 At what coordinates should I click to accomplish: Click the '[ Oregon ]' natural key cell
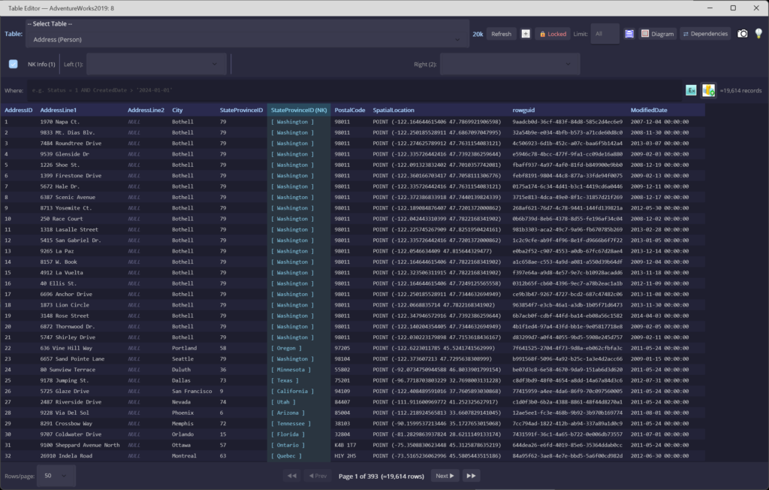tap(286, 348)
